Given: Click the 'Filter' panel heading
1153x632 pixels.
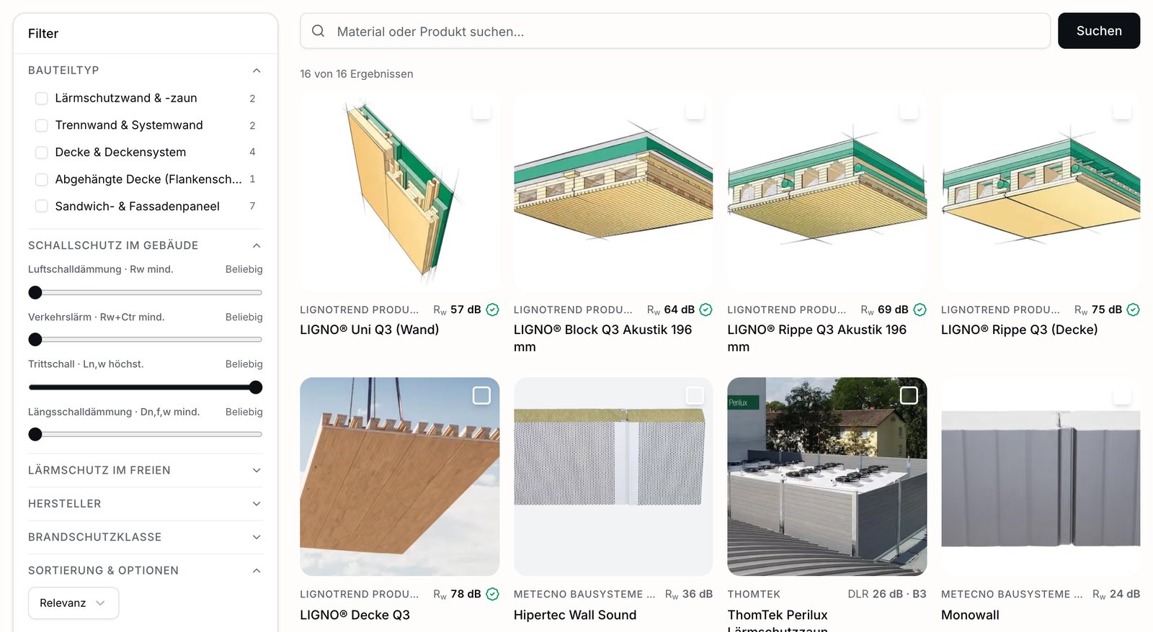Looking at the screenshot, I should click(43, 34).
